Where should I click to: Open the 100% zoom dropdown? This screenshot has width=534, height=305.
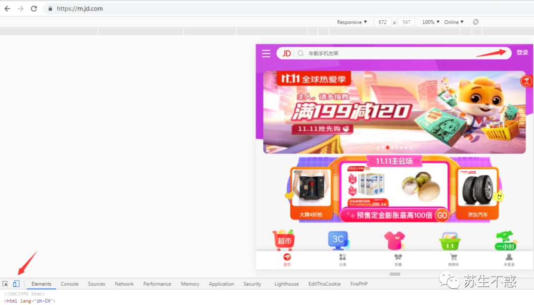[431, 22]
